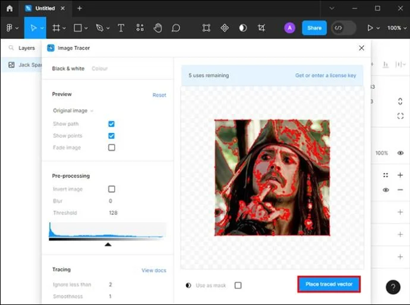
Task: Select the Move tool
Action: 33,28
